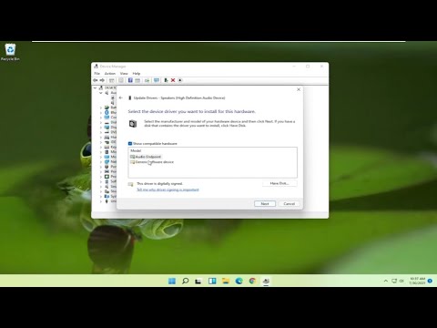Click the scan for hardware changes icon
437x328 pixels.
157,80
